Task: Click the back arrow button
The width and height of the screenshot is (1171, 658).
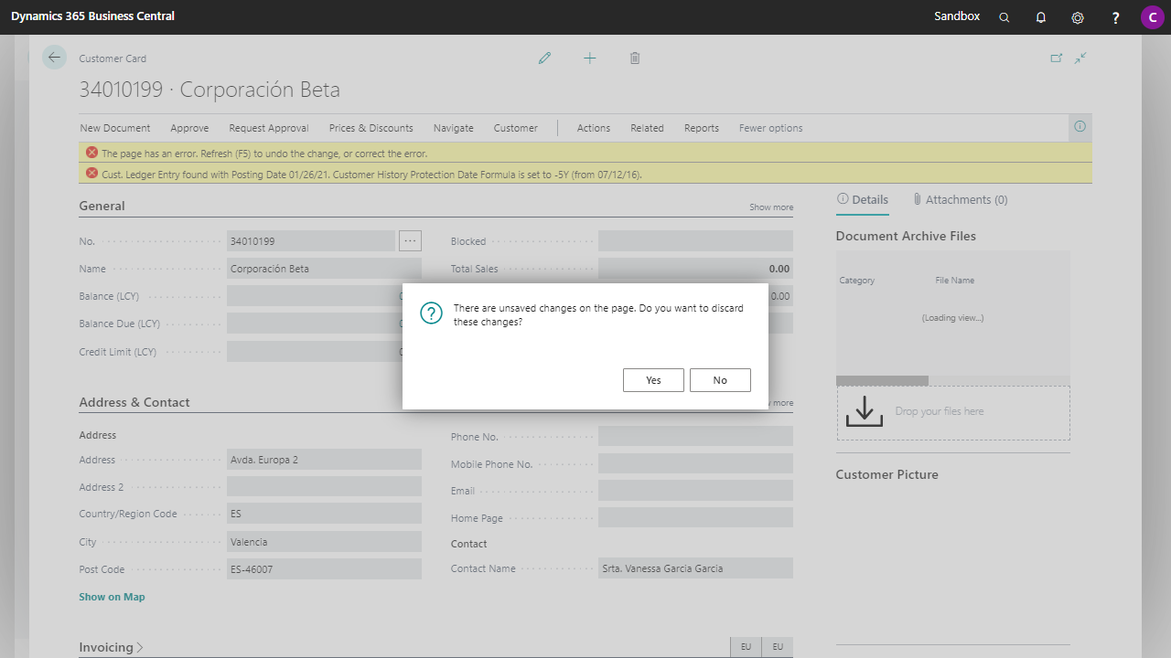Action: [x=54, y=58]
